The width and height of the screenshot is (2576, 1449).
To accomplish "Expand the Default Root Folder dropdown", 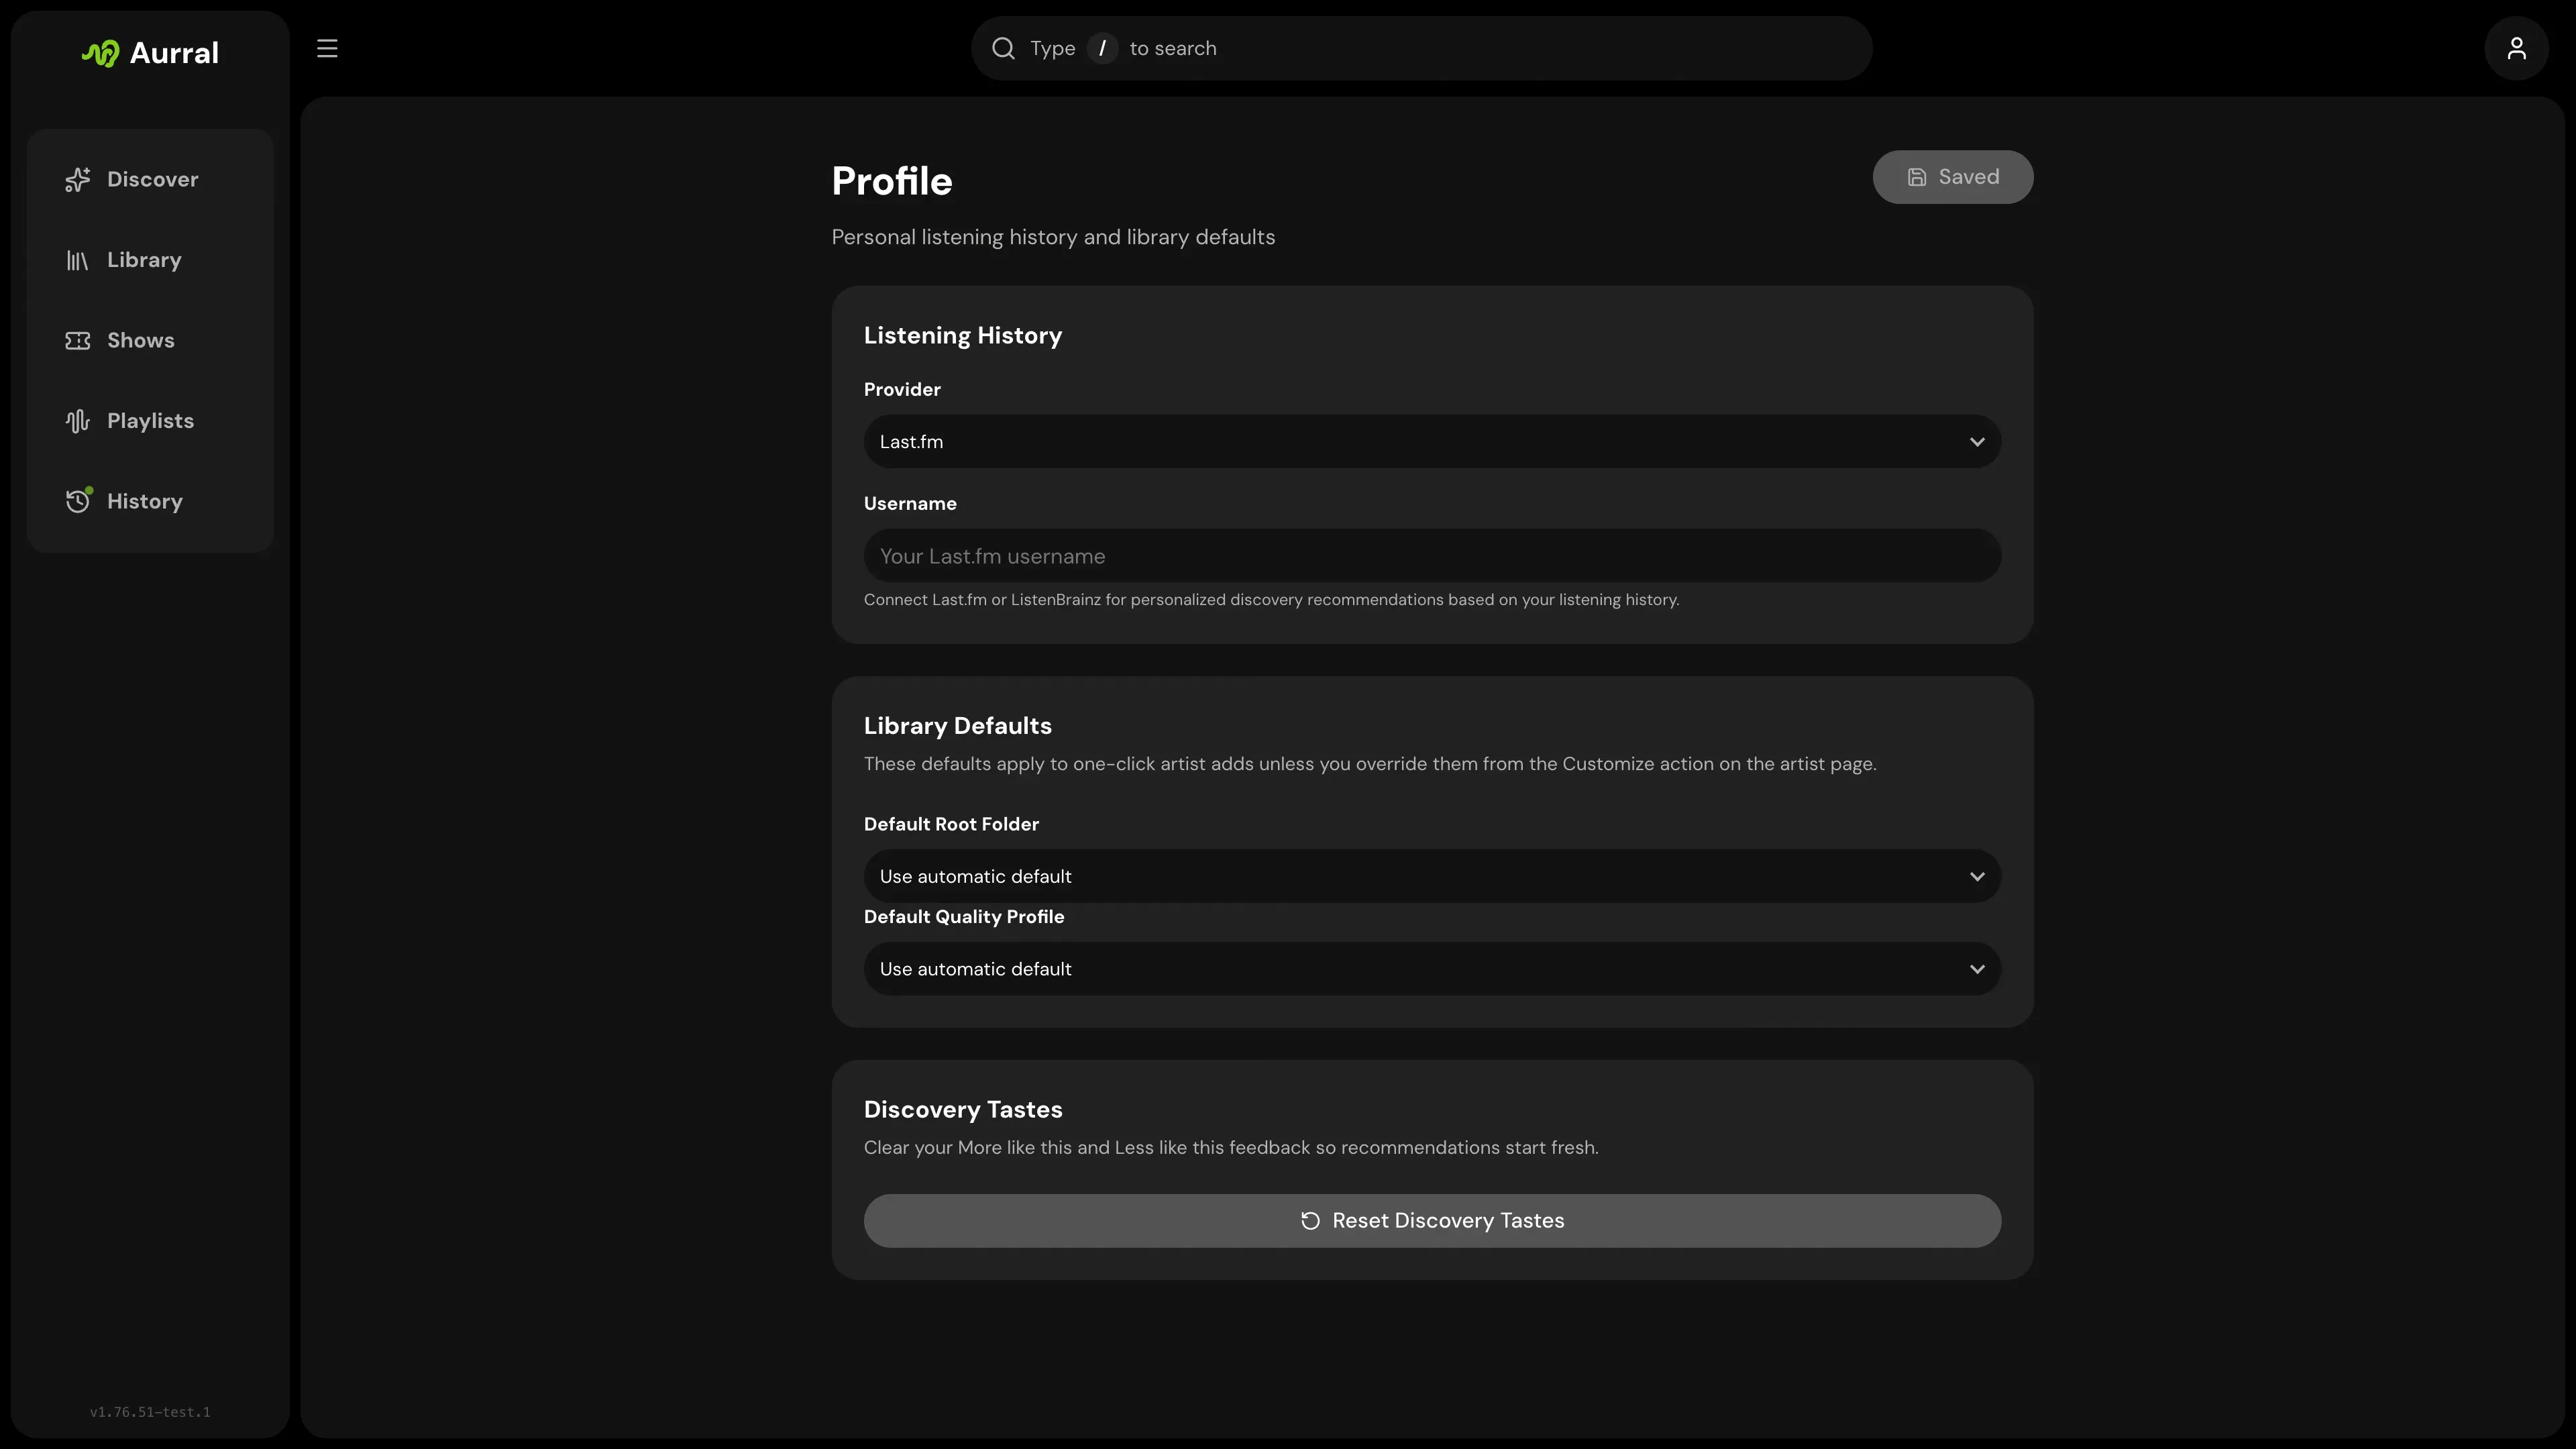I will 1432,876.
